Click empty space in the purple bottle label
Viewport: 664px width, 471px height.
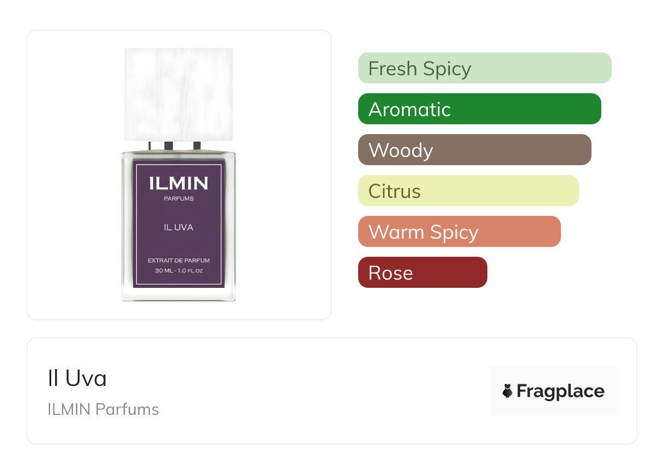[178, 244]
